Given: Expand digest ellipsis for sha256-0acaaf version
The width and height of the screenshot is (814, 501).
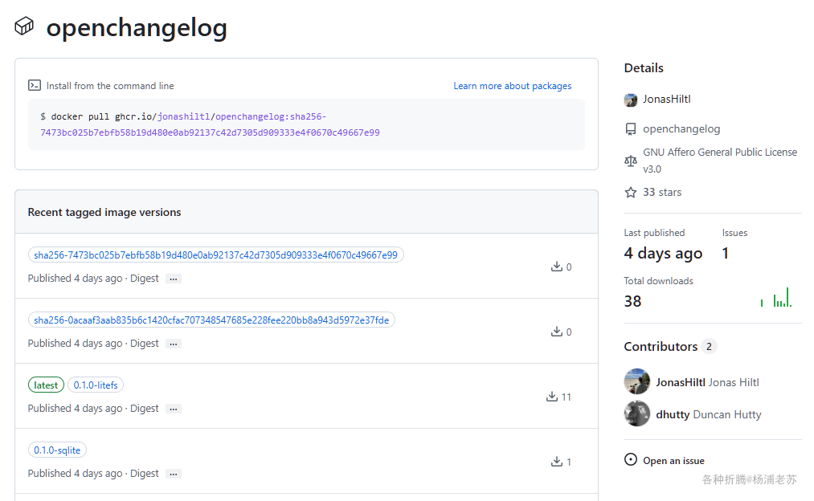Looking at the screenshot, I should pos(174,344).
